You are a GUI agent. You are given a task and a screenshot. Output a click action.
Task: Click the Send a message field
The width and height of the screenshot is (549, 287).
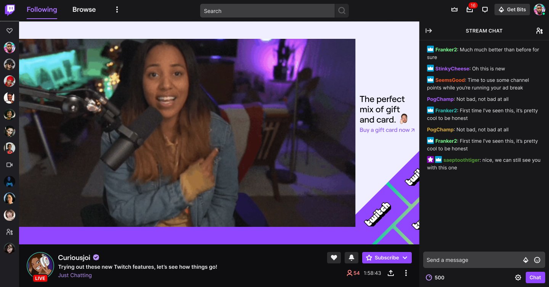tap(473, 260)
